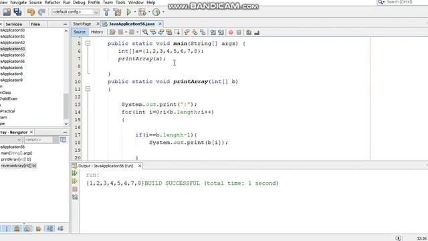The width and height of the screenshot is (428, 241).
Task: Click the Stop icon in Output sidebar
Action: 75,189
